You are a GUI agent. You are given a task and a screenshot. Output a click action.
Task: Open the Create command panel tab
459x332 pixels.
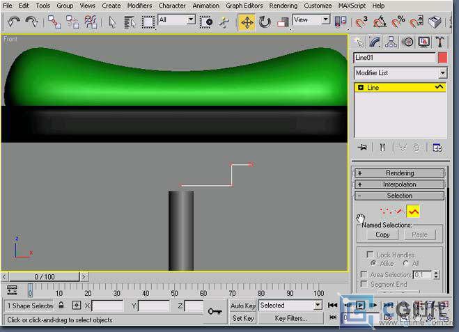pos(359,42)
